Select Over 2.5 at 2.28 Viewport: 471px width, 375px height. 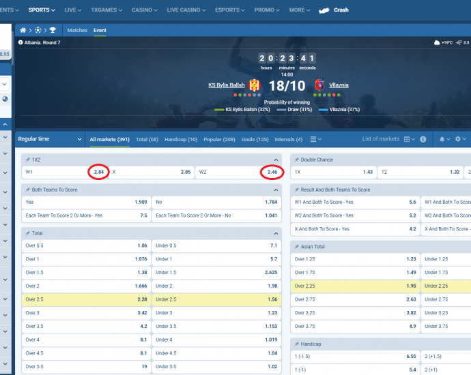coord(86,299)
